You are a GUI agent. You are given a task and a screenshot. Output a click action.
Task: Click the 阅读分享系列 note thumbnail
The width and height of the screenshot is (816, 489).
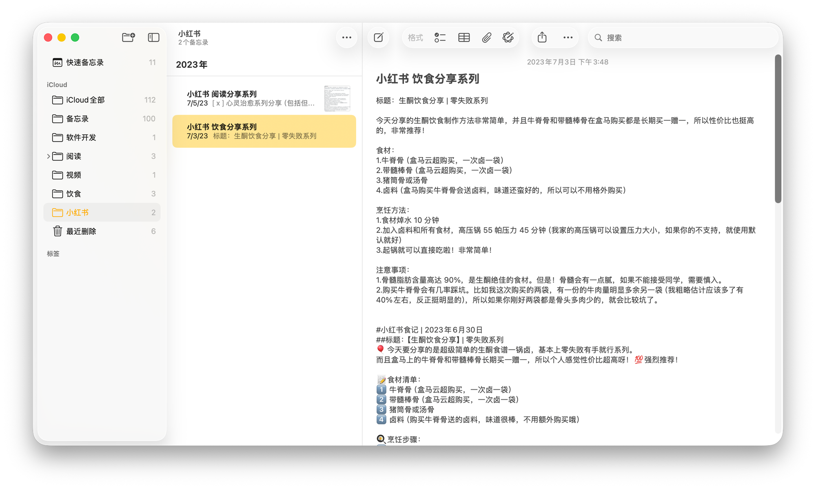[x=337, y=98]
